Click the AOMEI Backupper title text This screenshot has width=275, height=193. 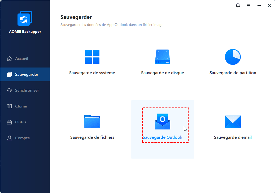click(x=25, y=32)
